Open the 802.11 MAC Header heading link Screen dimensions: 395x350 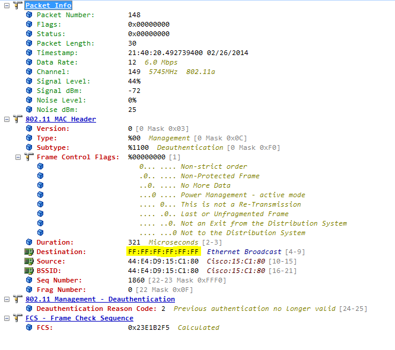click(60, 119)
